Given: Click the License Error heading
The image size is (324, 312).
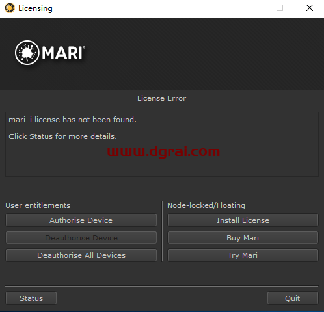Looking at the screenshot, I should click(161, 98).
